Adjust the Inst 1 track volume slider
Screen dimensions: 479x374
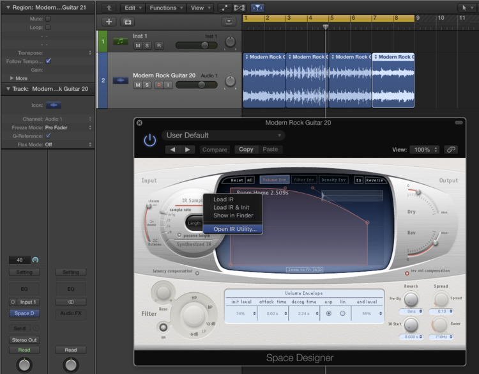(x=204, y=45)
